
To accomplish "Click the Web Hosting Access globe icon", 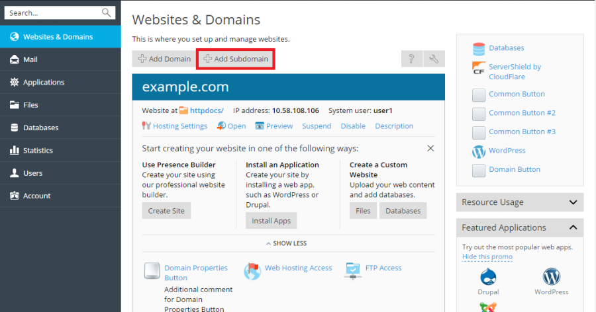I will [x=252, y=270].
